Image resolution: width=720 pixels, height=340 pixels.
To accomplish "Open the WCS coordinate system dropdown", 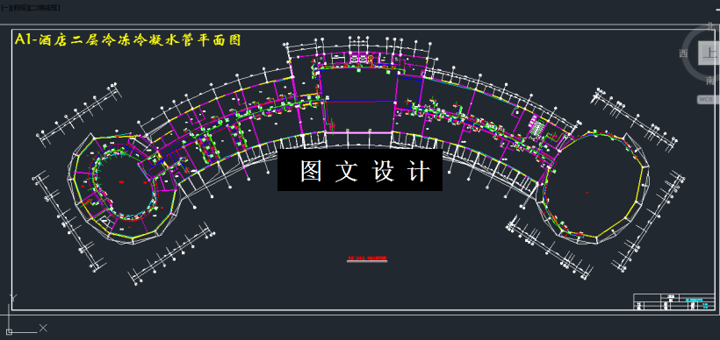I will (x=708, y=99).
